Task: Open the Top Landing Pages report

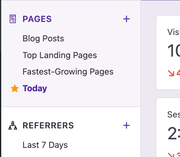Action: (60, 55)
